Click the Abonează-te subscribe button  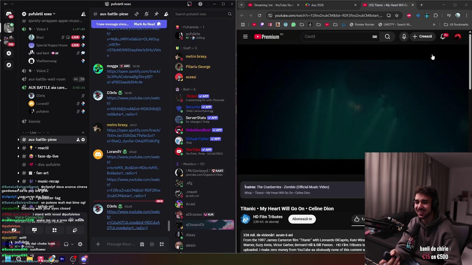click(302, 219)
